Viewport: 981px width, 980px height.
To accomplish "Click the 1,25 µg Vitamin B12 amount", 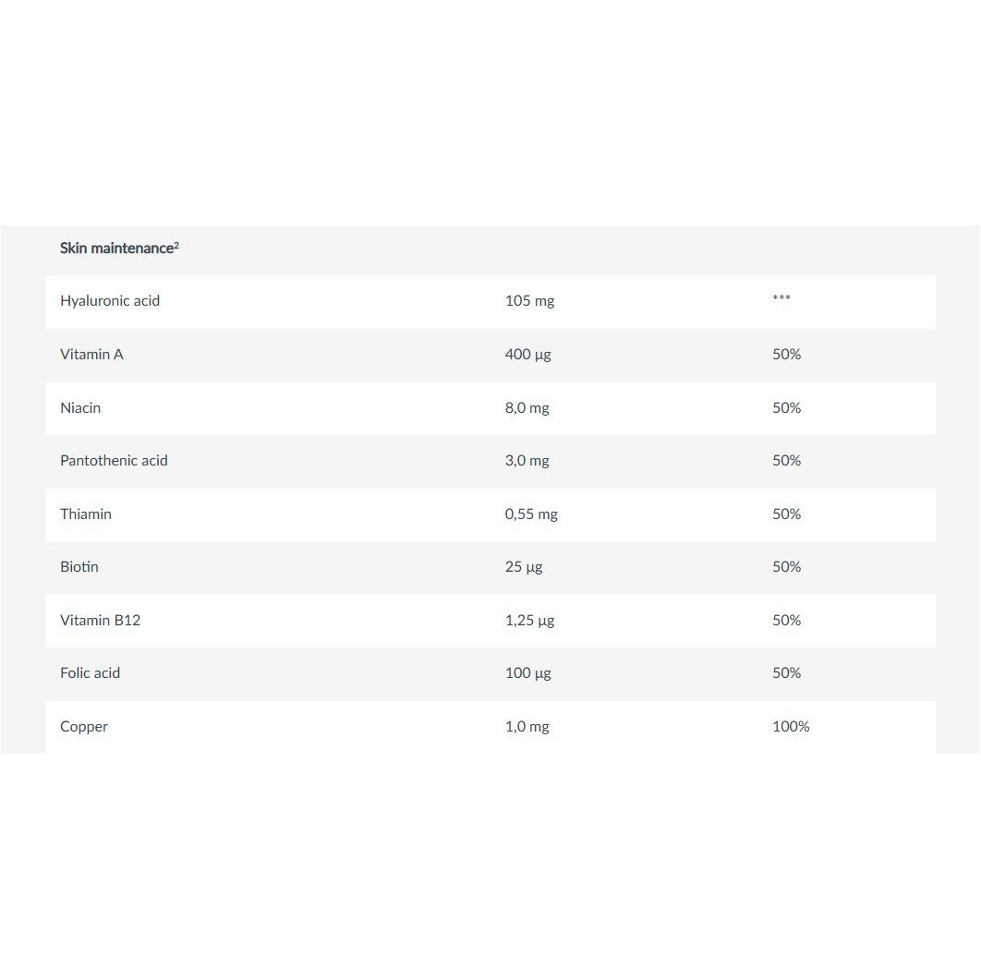I will pyautogui.click(x=530, y=621).
